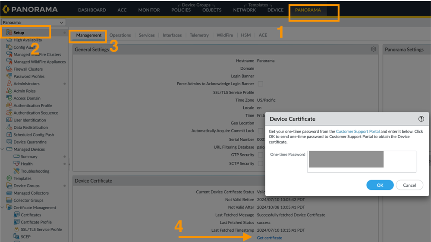Click the Password Profiles sidebar icon
431x242 pixels.
9,76
